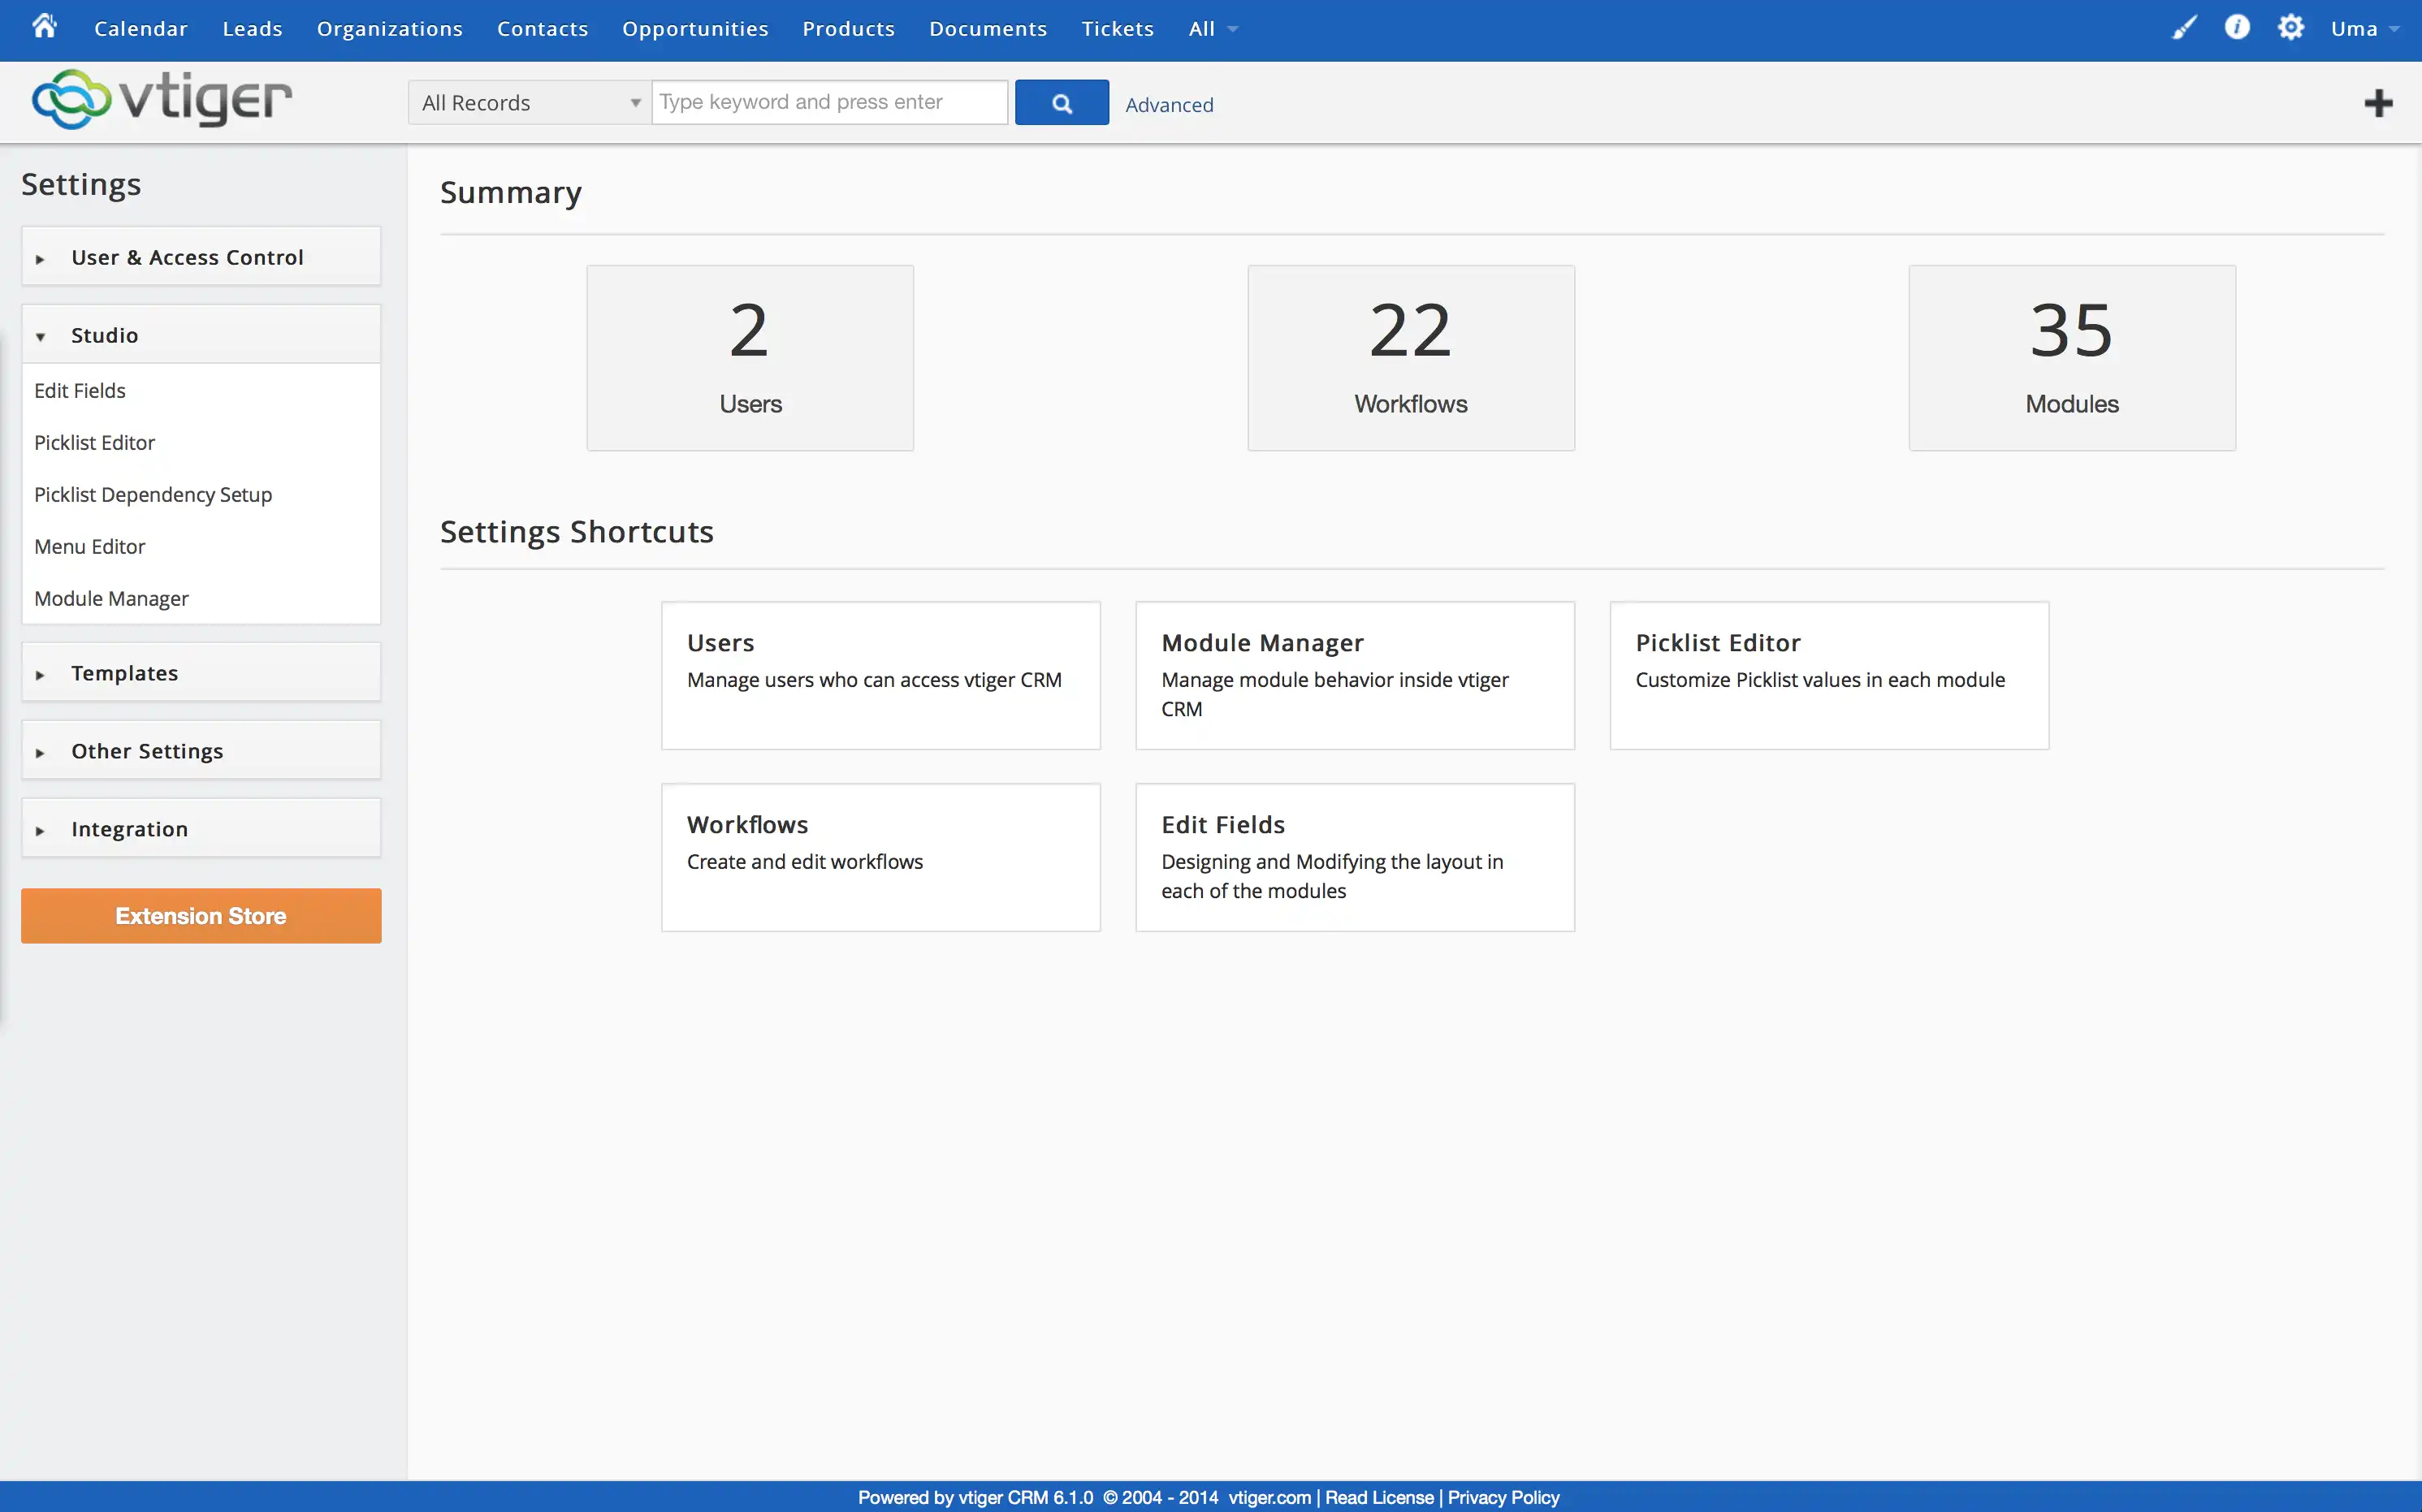The height and width of the screenshot is (1512, 2422).
Task: Expand the User & Access Control section
Action: coord(201,256)
